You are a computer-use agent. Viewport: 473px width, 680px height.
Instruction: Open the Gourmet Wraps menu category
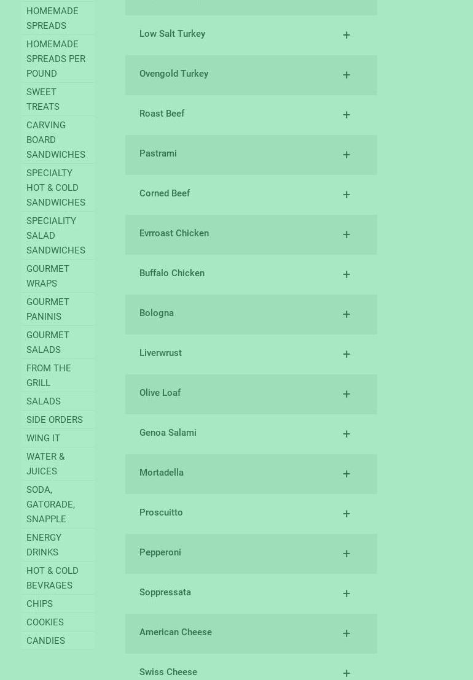click(x=48, y=276)
